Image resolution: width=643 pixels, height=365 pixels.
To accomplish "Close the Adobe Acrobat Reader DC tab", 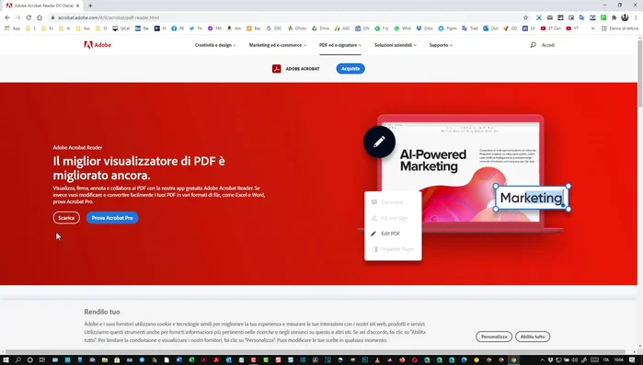I will (77, 6).
